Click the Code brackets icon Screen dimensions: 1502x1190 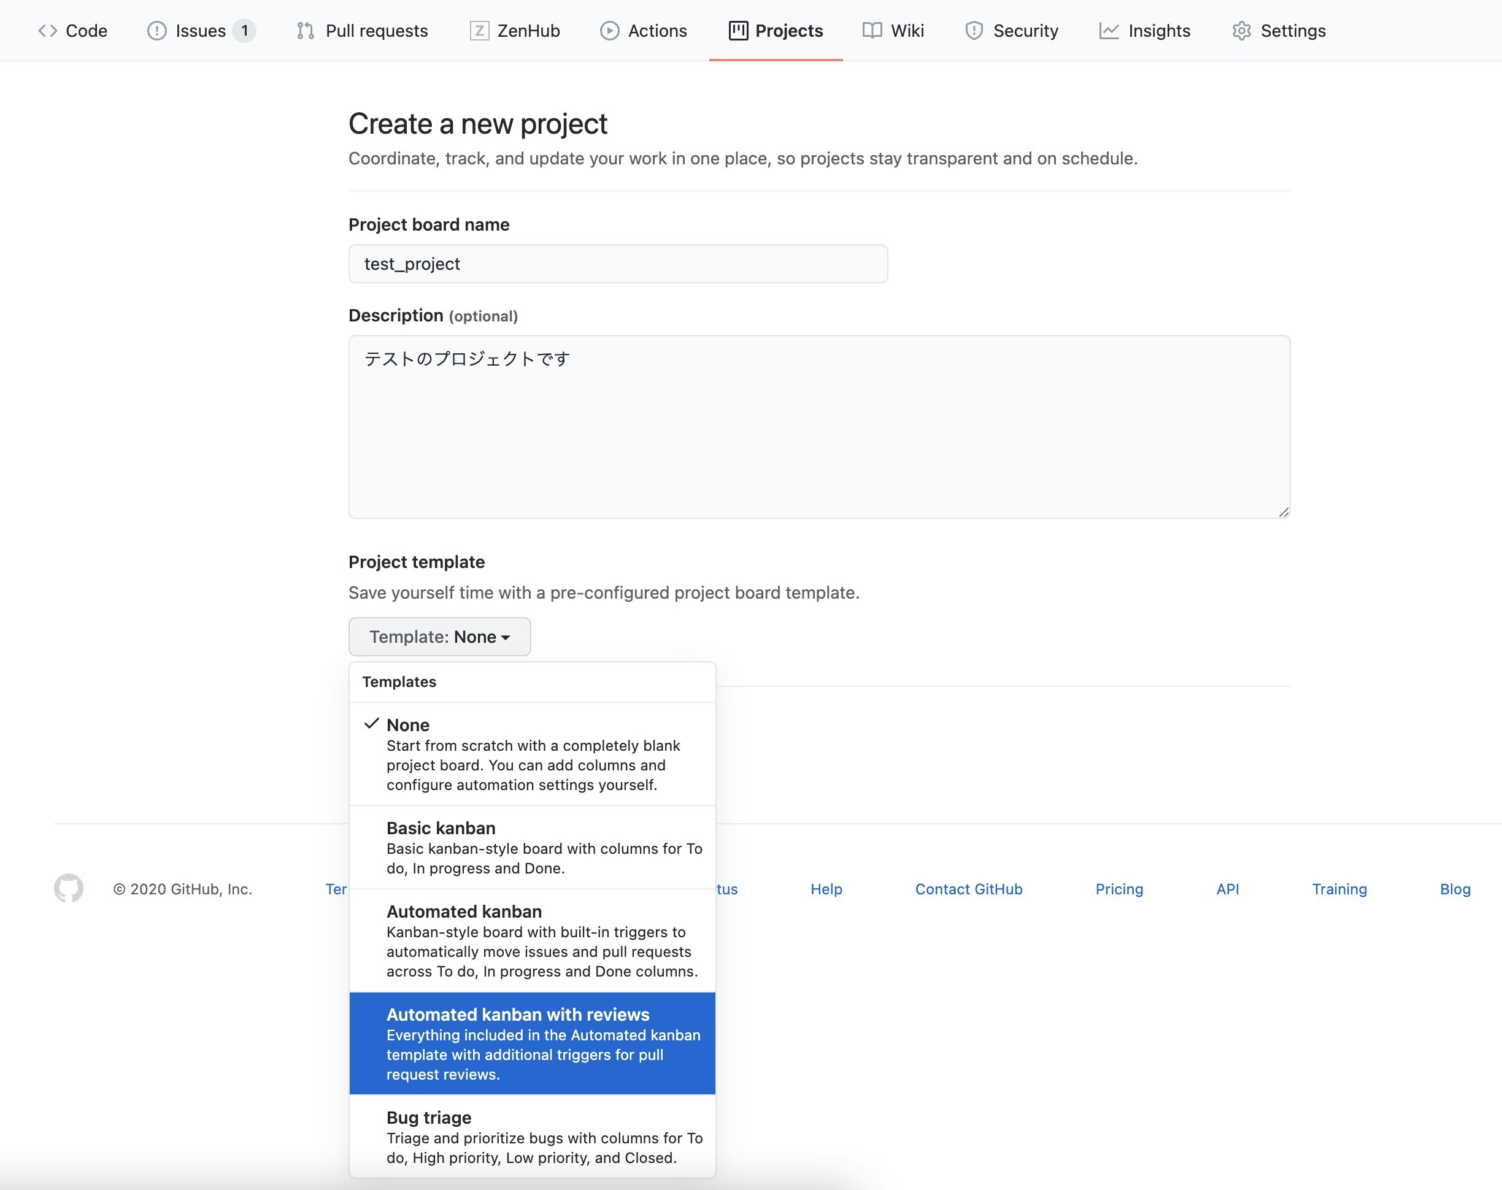coord(47,31)
